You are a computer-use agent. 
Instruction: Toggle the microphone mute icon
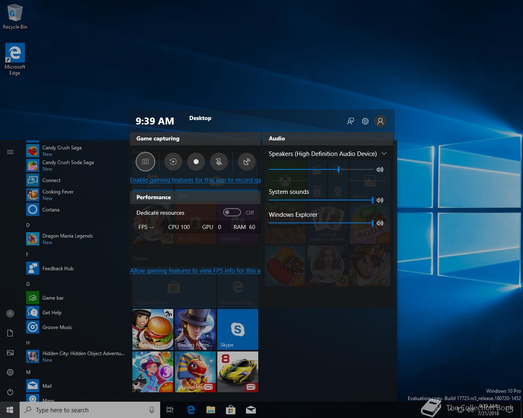(x=219, y=162)
